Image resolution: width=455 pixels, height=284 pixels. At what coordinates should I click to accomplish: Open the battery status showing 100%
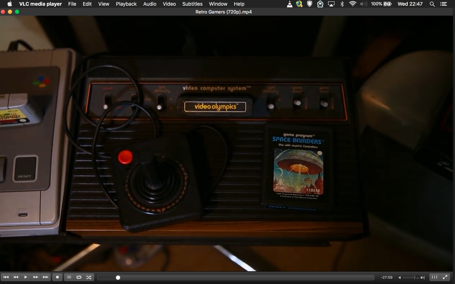pyautogui.click(x=381, y=4)
